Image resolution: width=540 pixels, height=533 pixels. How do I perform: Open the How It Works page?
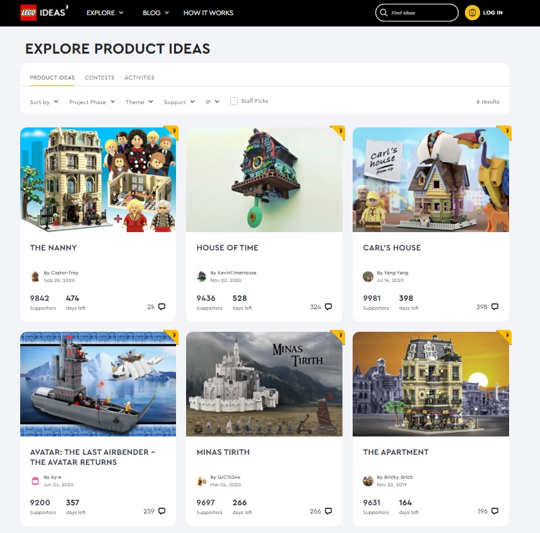(208, 13)
